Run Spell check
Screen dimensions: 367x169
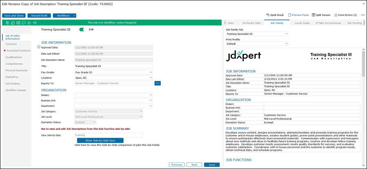click(x=275, y=15)
